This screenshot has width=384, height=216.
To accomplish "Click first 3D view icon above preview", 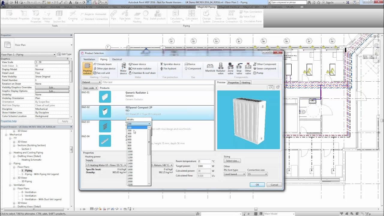I will click(271, 87).
